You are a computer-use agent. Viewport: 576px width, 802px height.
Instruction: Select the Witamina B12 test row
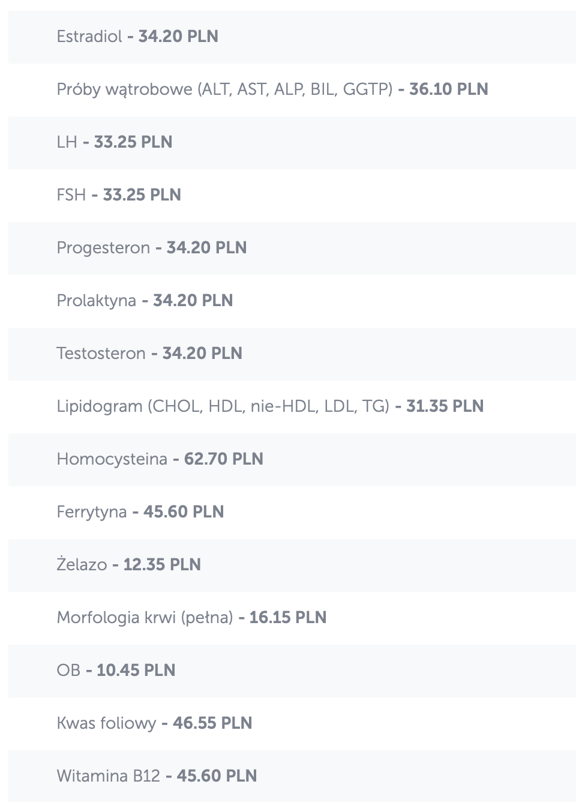point(157,776)
